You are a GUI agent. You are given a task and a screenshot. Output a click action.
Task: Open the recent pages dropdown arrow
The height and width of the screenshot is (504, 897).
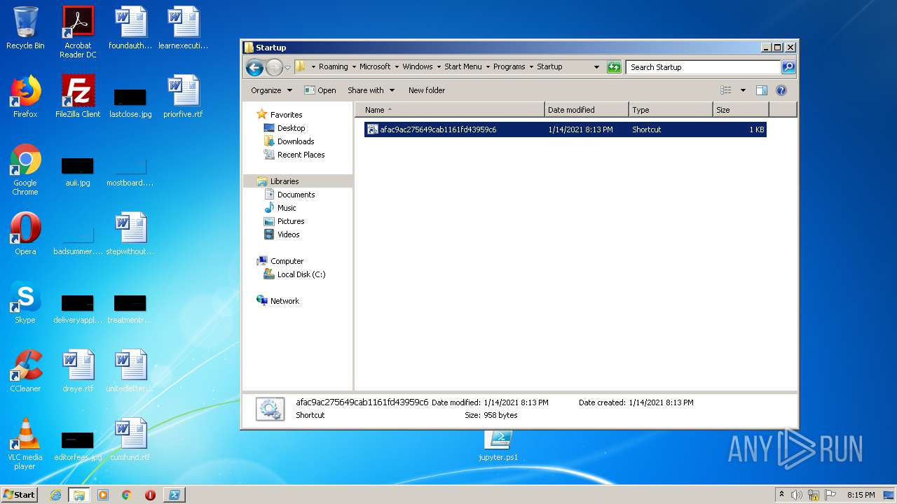point(287,68)
